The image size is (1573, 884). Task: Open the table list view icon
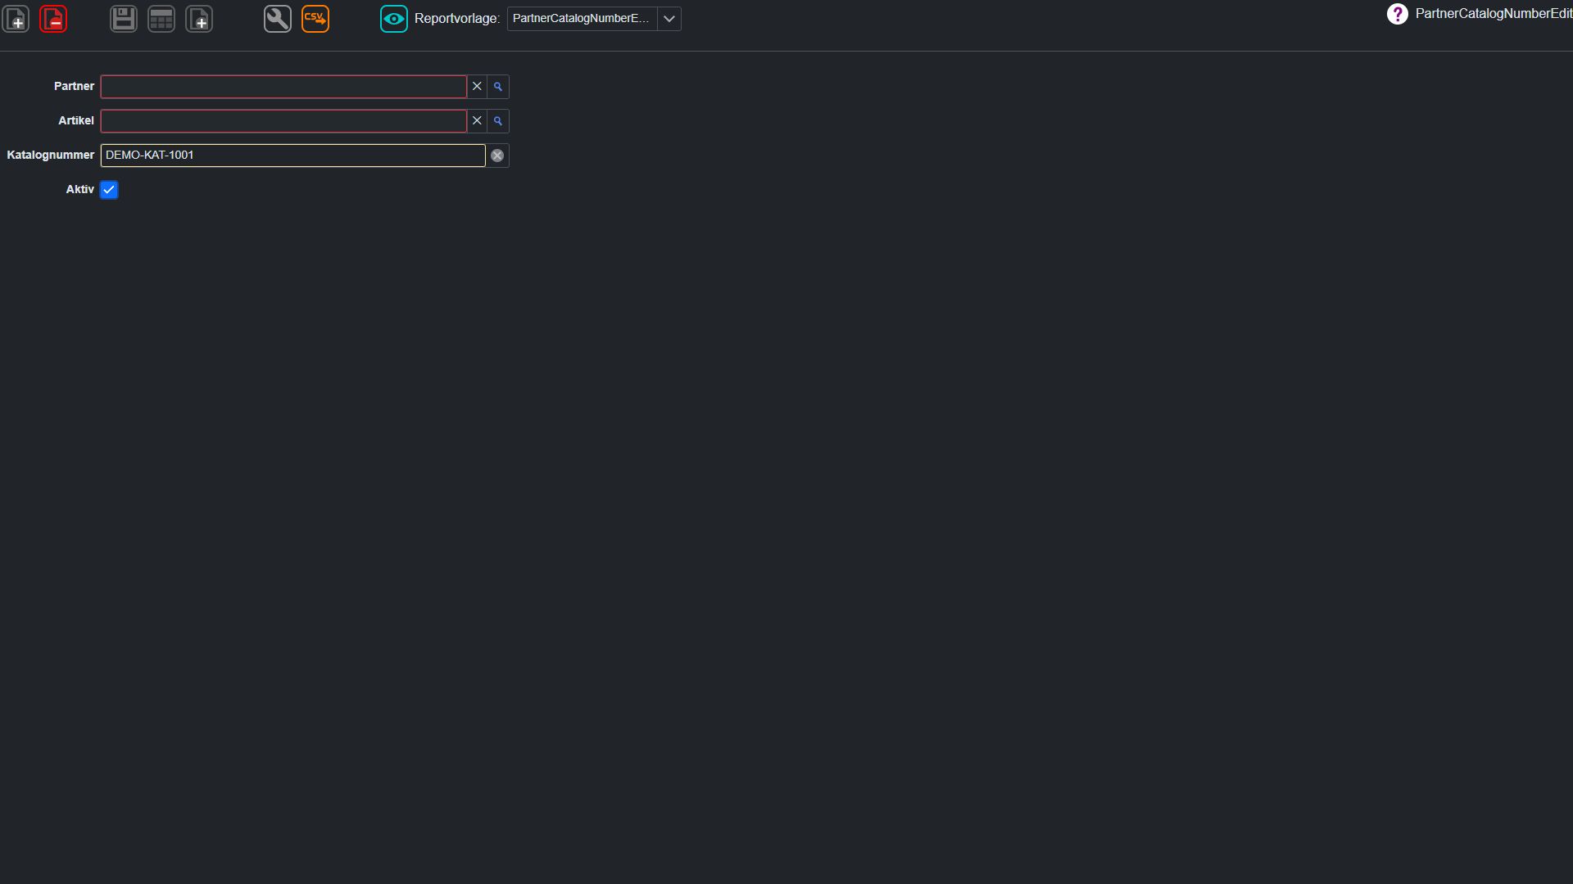(161, 19)
